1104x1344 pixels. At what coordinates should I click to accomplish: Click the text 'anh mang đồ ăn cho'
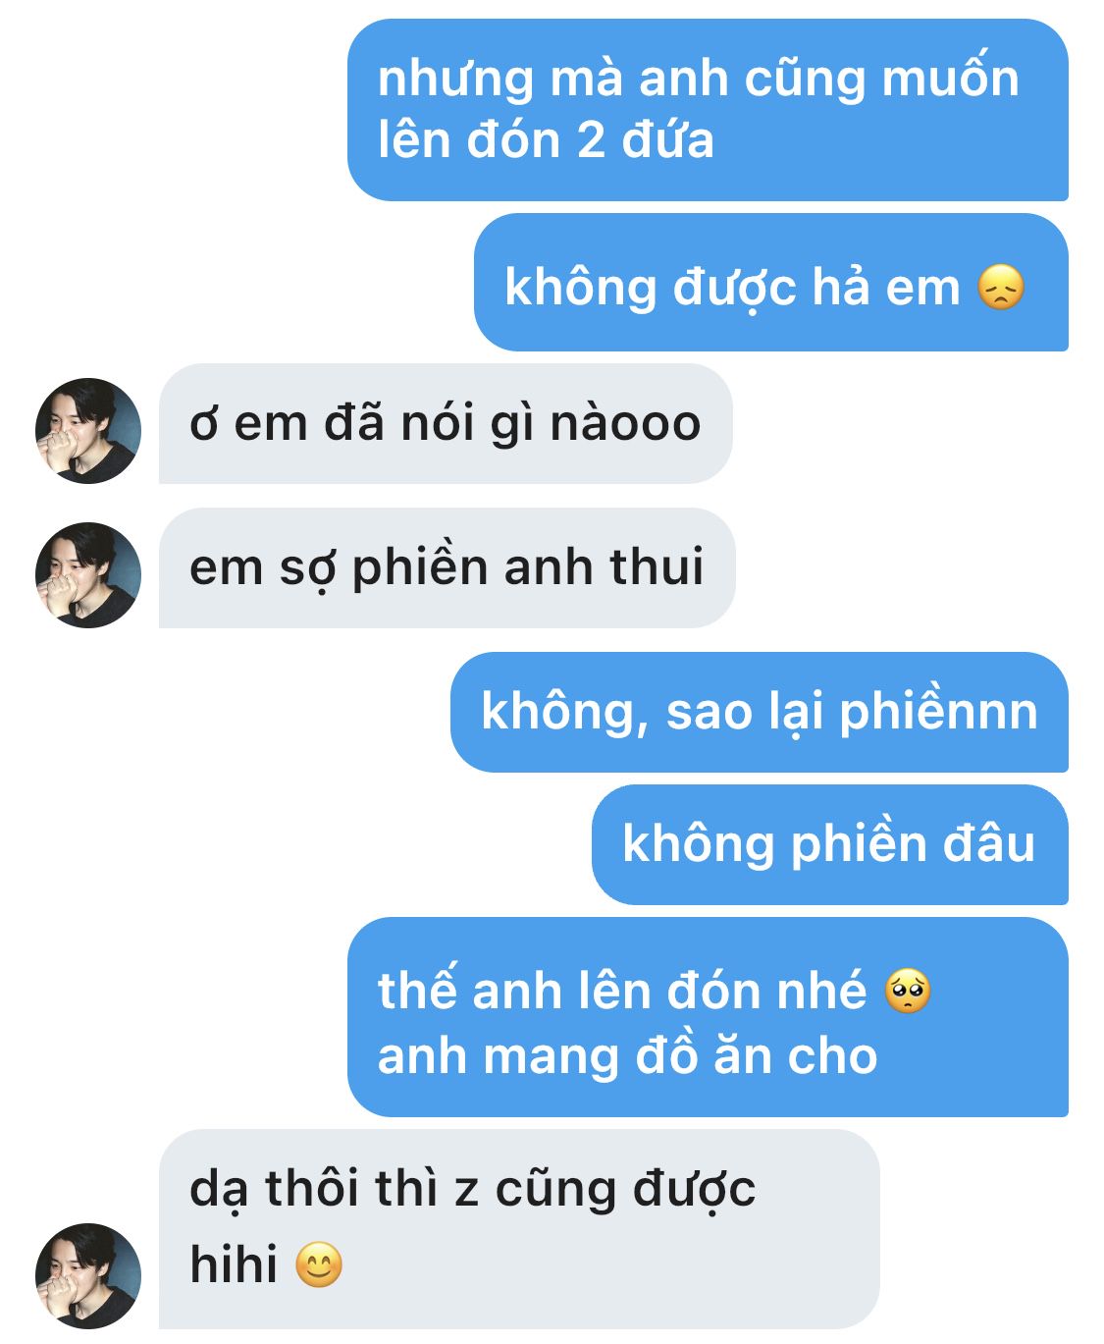point(627,1056)
